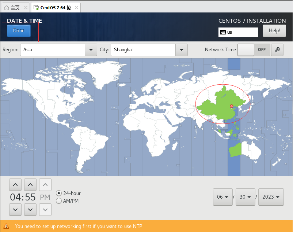Click the AM/PM up arrow
293x232 pixels.
click(45, 185)
